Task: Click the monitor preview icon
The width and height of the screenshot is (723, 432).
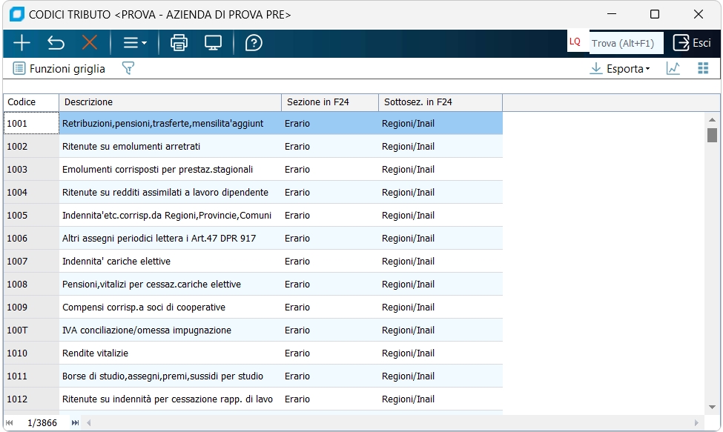Action: [x=214, y=43]
